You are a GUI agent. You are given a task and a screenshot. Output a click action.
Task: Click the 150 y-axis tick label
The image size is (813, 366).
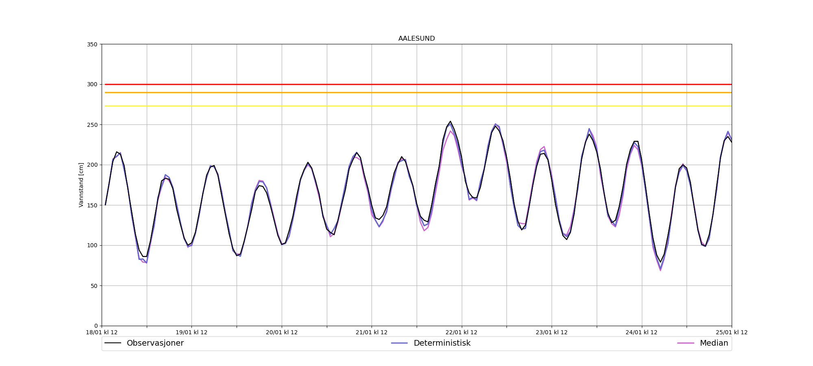tap(92, 205)
